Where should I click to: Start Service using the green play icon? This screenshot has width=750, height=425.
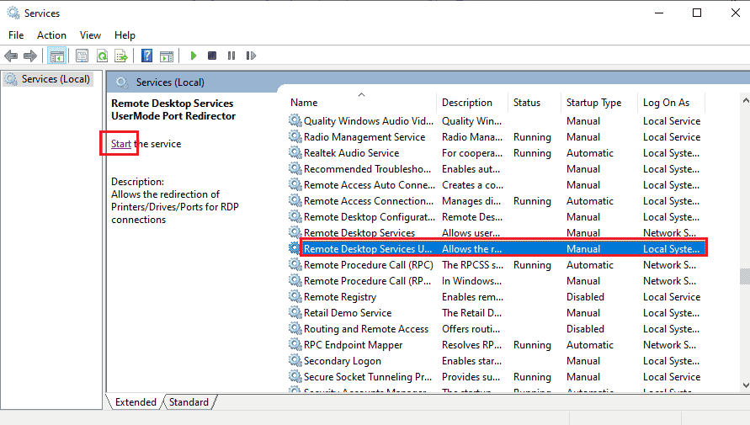pos(194,56)
